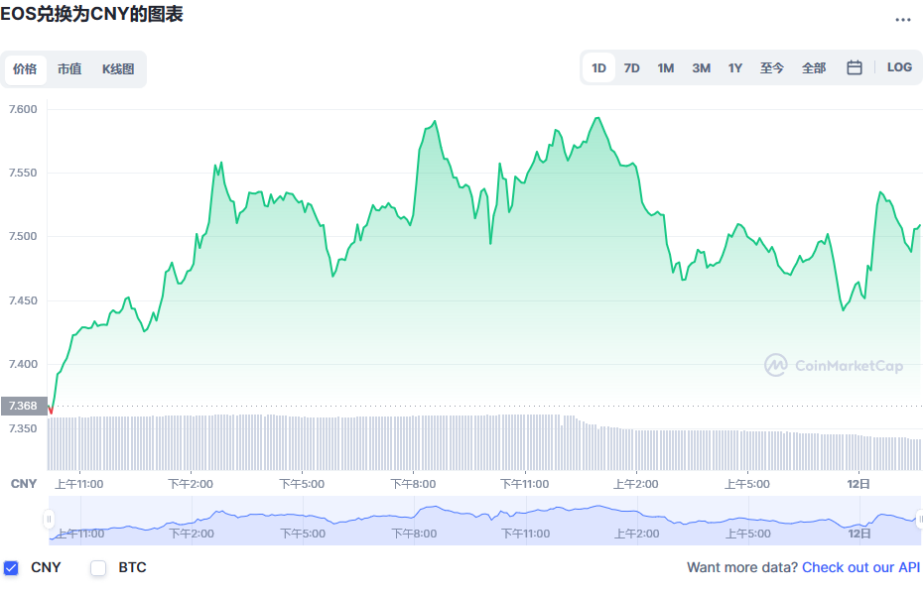Grab the left range slider handle
Viewport: 923px width, 595px height.
[49, 520]
